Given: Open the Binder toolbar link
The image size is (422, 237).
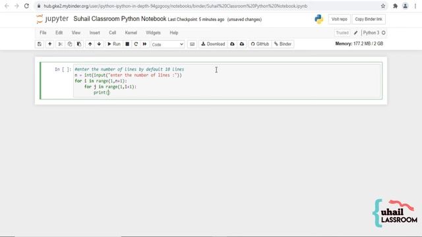Looking at the screenshot, I should coord(283,44).
